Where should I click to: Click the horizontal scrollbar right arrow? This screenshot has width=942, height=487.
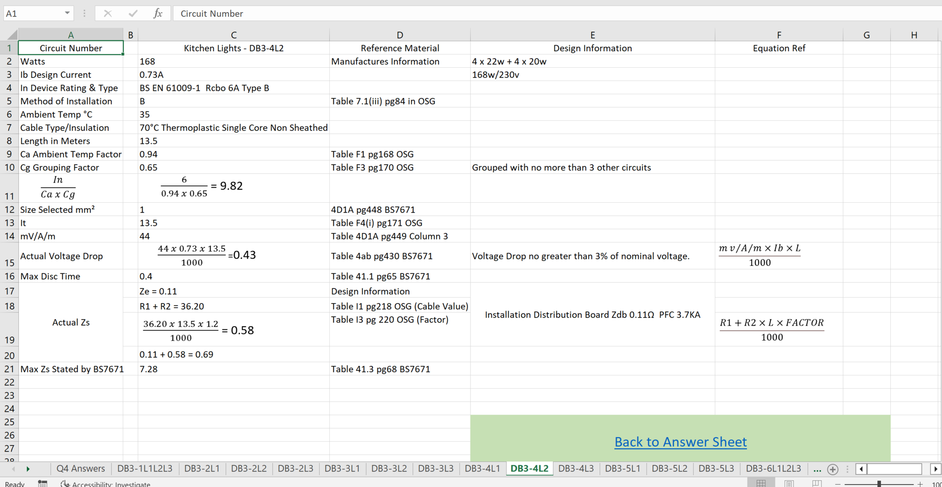pyautogui.click(x=935, y=469)
